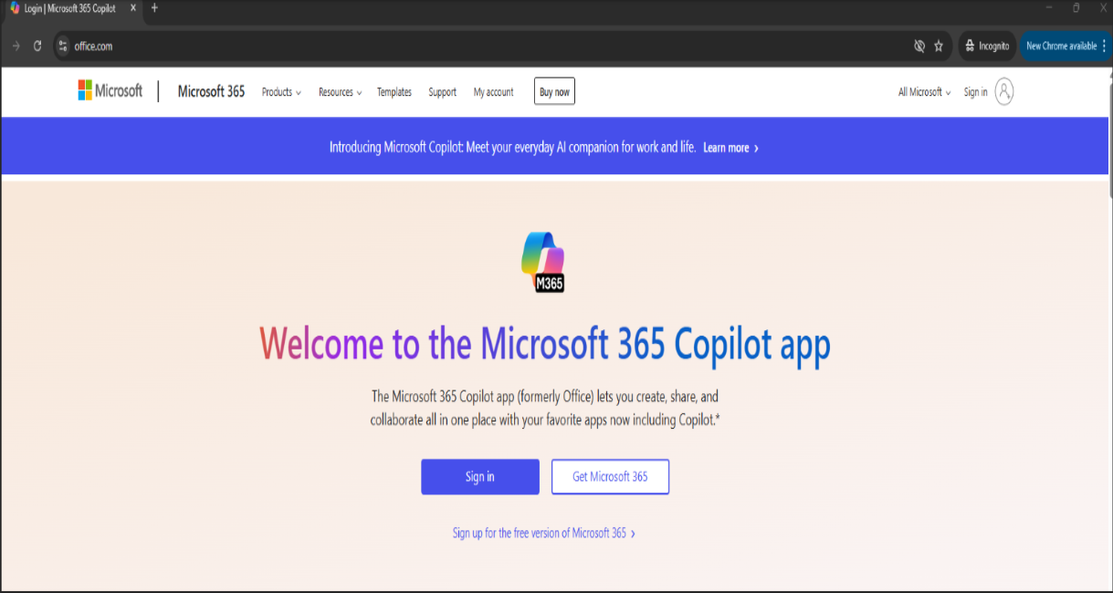Open the Templates menu item
Image resolution: width=1113 pixels, height=593 pixels.
pyautogui.click(x=394, y=92)
